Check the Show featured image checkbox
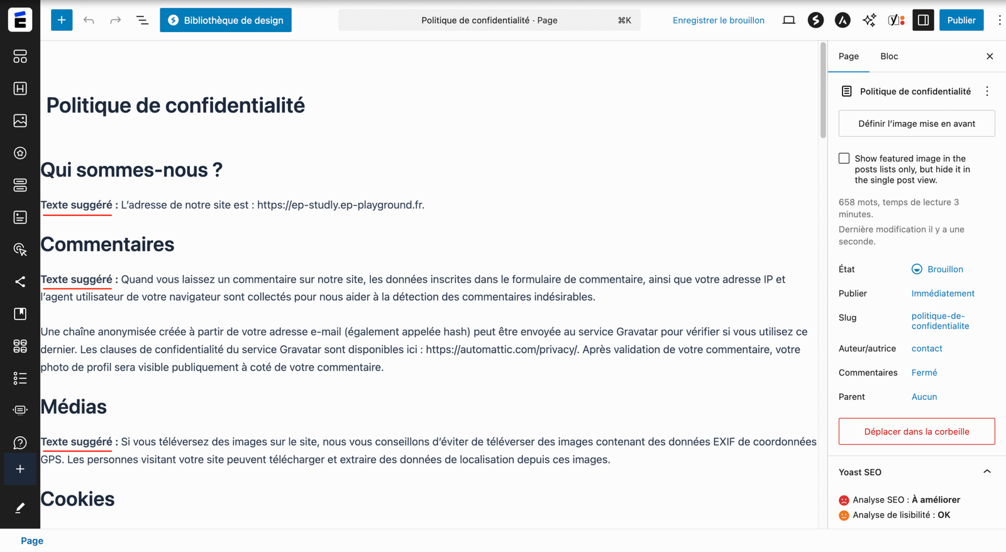Screen dimensions: 1006x552 coord(844,158)
